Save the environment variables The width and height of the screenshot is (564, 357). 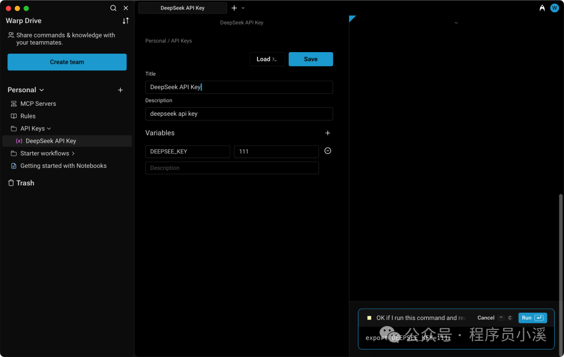point(311,59)
